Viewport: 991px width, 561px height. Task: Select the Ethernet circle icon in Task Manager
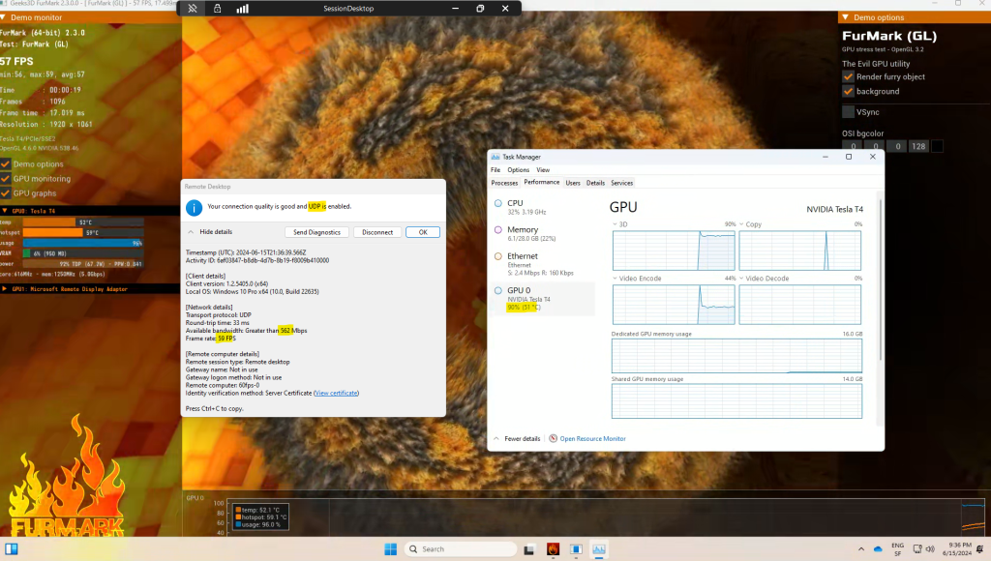click(498, 256)
